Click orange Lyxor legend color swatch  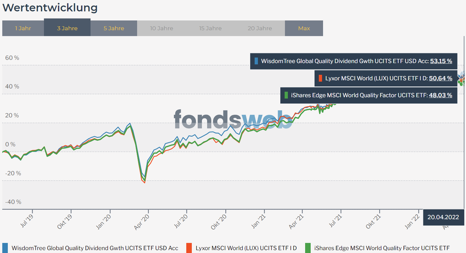coord(189,248)
